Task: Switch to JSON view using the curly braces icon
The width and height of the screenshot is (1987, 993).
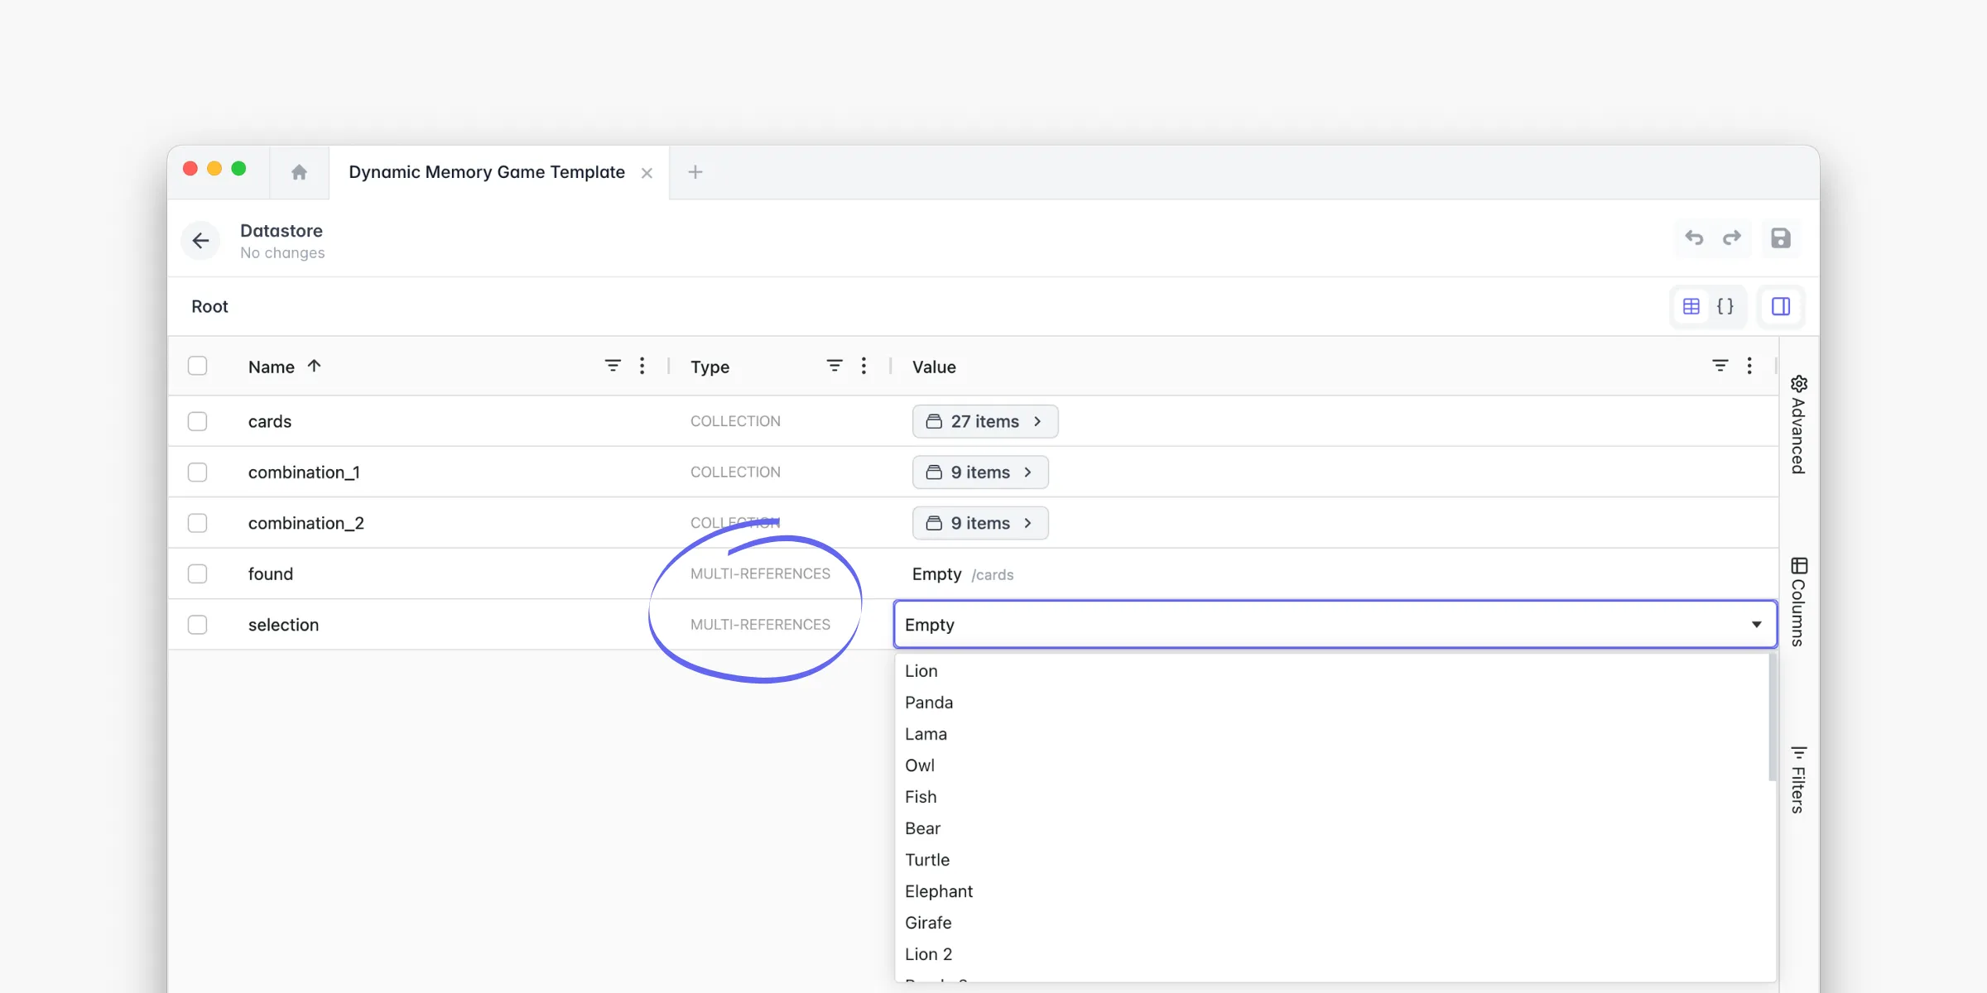Action: coord(1726,306)
